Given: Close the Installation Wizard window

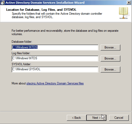Looking at the screenshot, I should (129, 3).
